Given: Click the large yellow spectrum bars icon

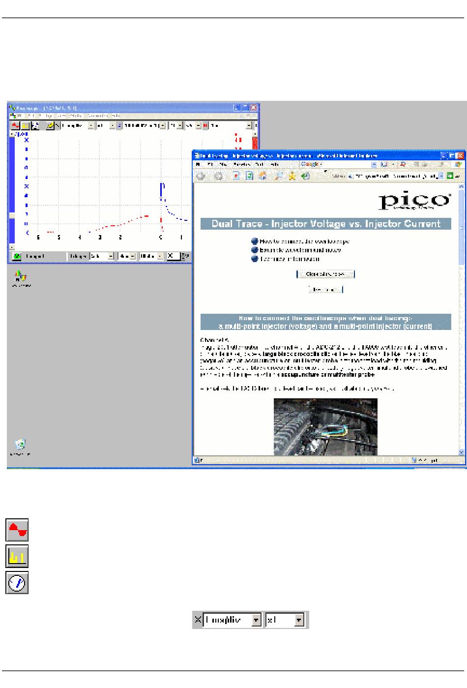Looking at the screenshot, I should tap(17, 557).
